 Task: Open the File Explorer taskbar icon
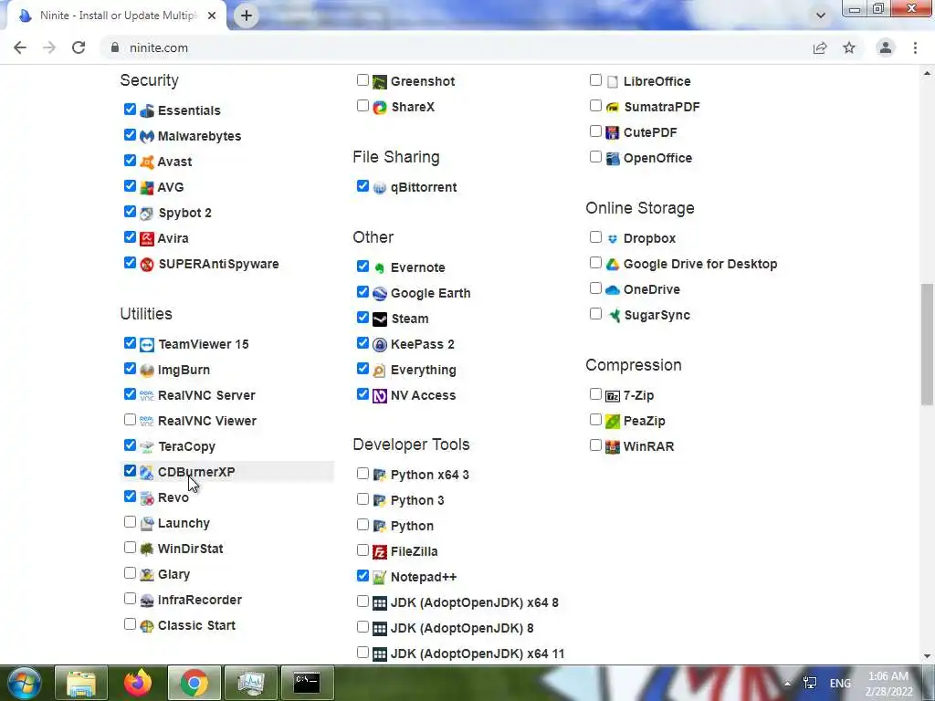81,683
